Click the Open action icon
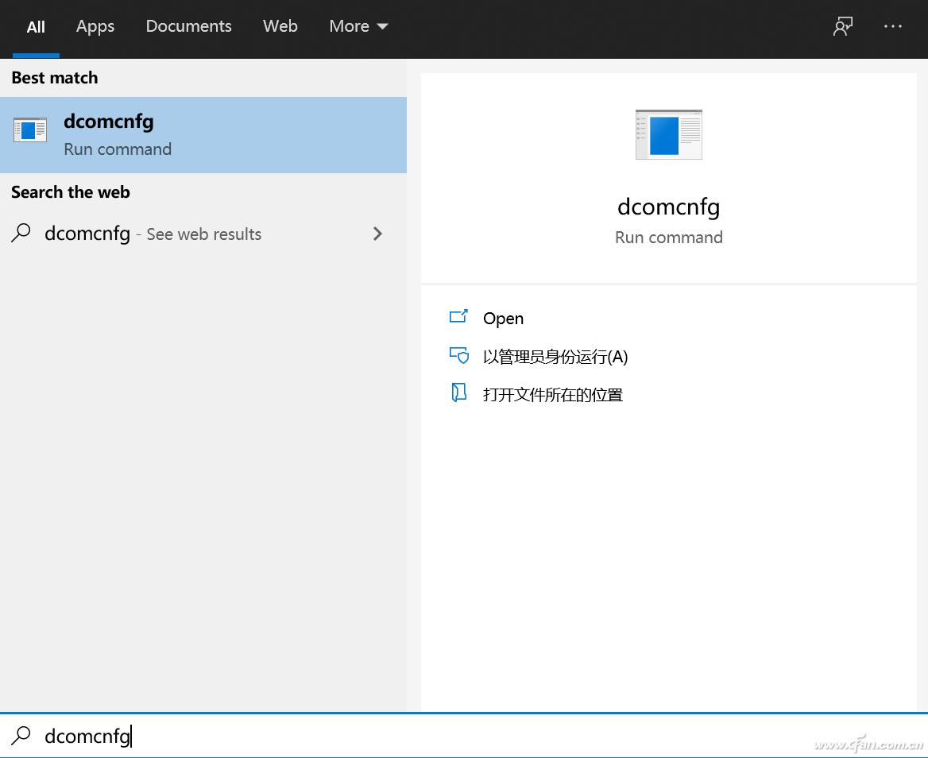The height and width of the screenshot is (758, 928). coord(459,316)
